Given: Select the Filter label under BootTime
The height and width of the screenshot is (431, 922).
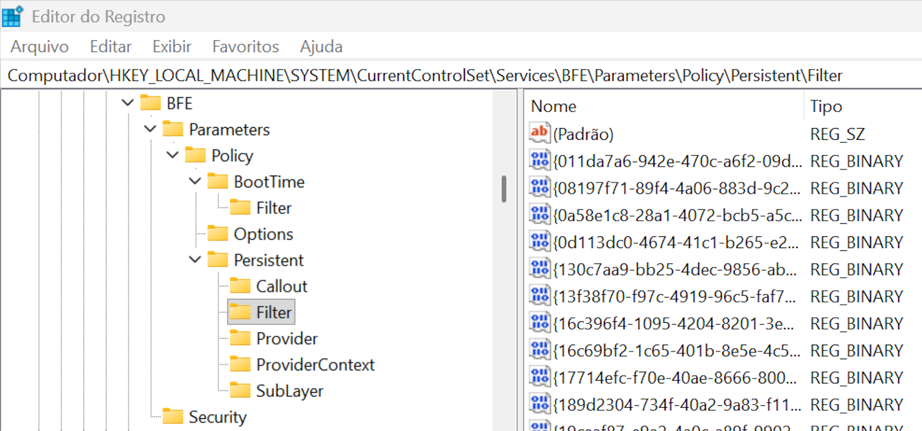Looking at the screenshot, I should pos(273,208).
